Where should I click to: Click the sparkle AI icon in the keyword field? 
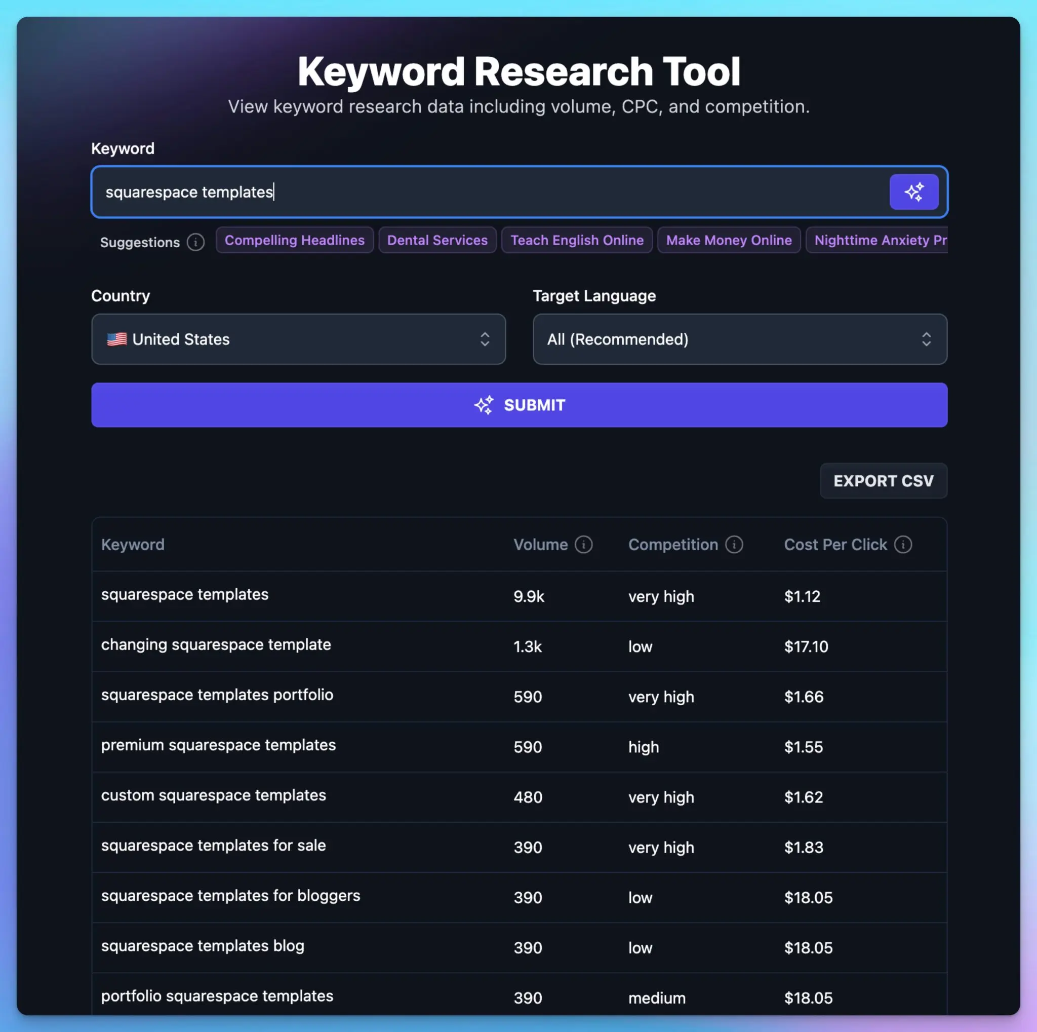(x=914, y=192)
